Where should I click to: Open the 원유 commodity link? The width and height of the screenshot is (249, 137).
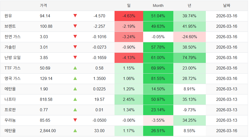pyautogui.click(x=8, y=16)
